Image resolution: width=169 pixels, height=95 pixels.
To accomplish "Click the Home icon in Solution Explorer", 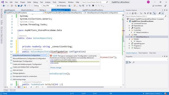I will point(133,13).
